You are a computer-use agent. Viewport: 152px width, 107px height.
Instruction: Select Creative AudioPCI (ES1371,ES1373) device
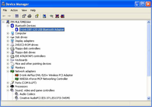(45, 98)
